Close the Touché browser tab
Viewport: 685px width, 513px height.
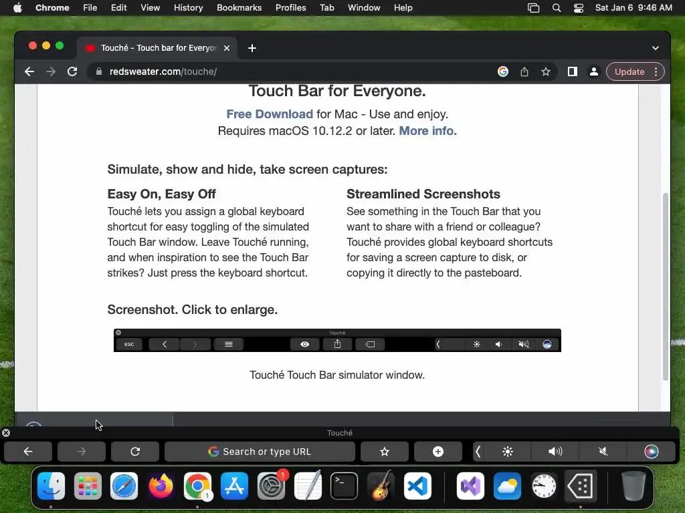click(x=227, y=48)
